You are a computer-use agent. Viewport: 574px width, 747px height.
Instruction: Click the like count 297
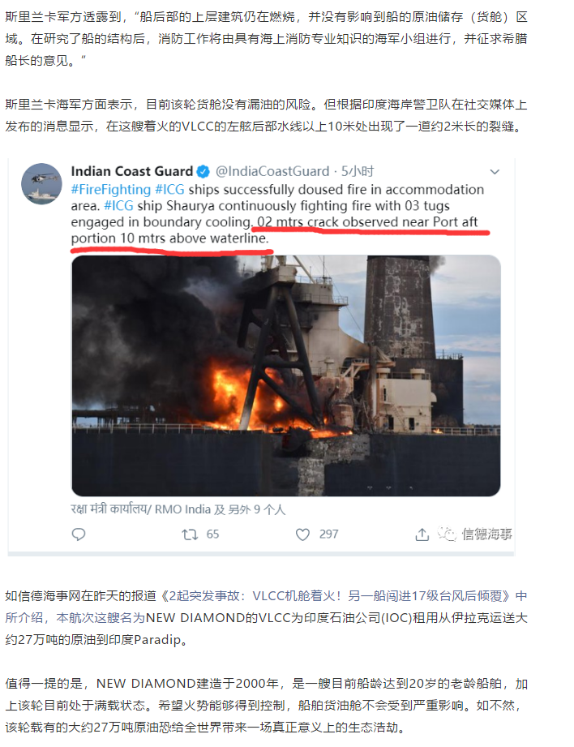[328, 534]
